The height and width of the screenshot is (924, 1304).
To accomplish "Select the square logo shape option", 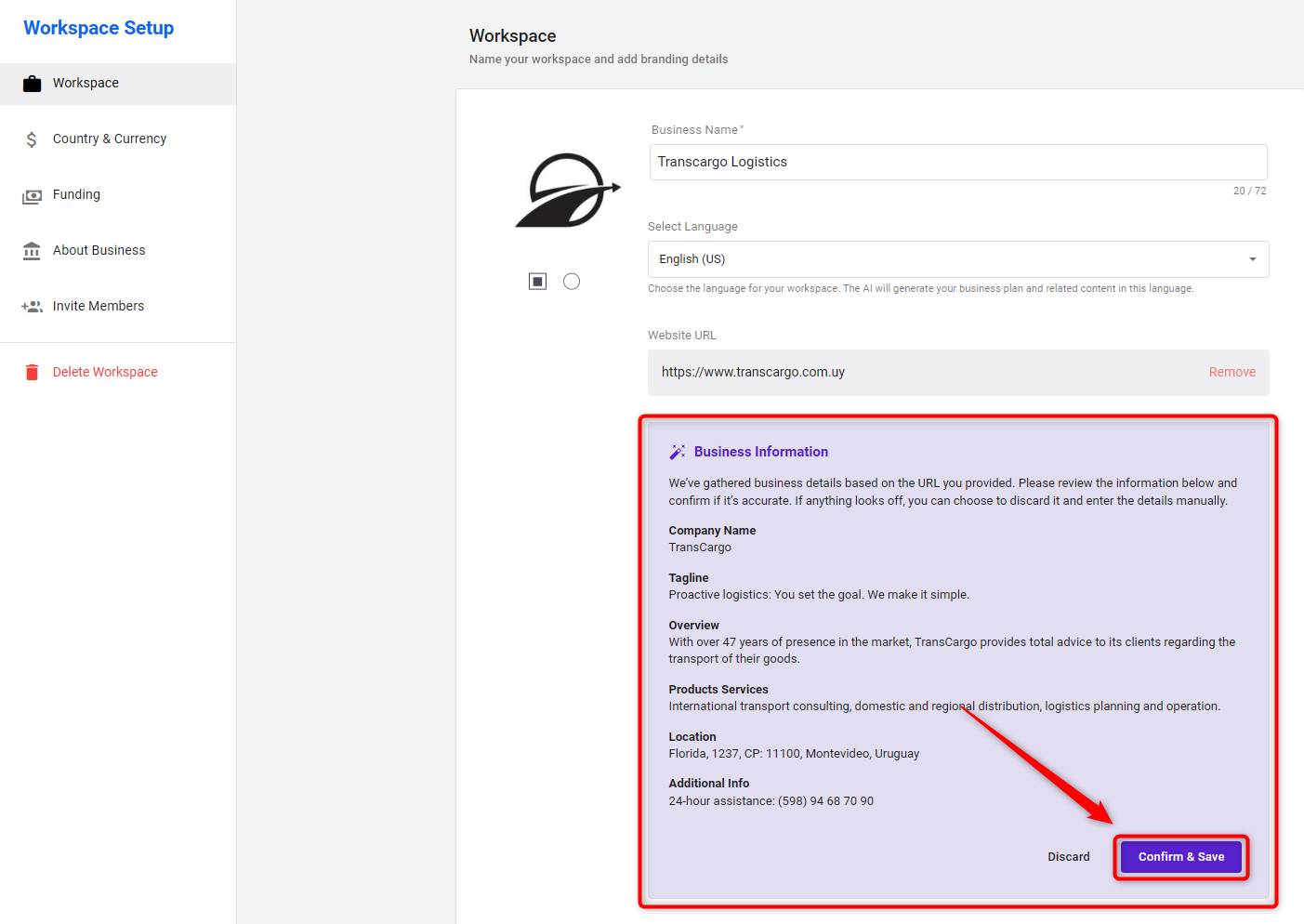I will 537,282.
